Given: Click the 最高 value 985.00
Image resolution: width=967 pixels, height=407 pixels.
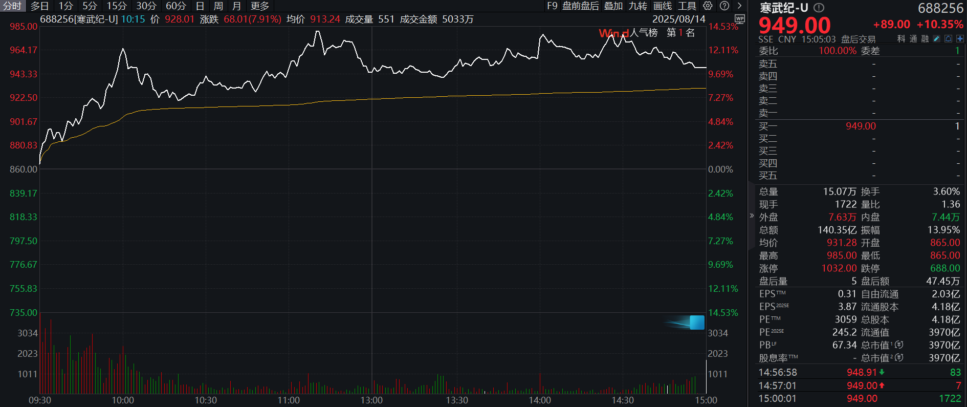Looking at the screenshot, I should (x=842, y=255).
